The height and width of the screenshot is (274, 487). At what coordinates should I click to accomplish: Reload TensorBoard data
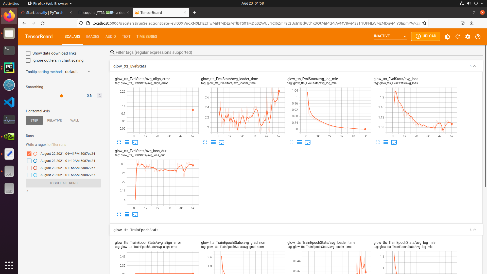[x=457, y=37]
